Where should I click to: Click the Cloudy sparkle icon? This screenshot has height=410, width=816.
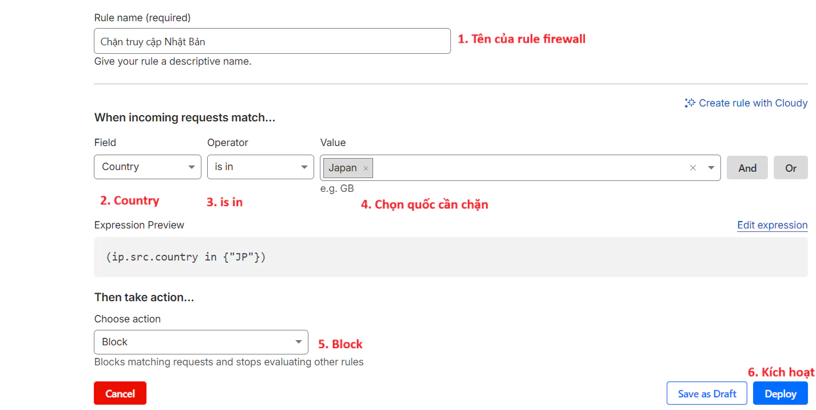click(x=690, y=103)
